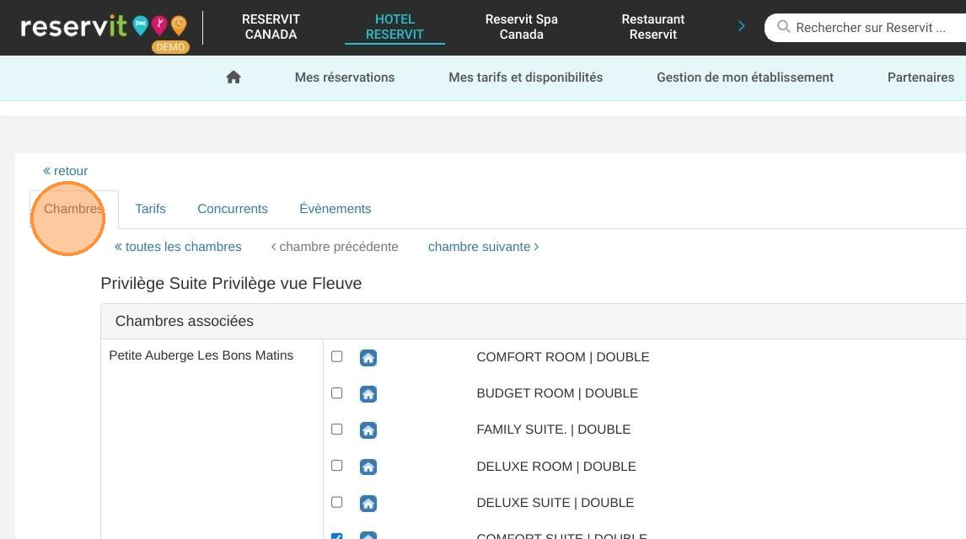
Task: Open the Tarifs tab
Action: click(150, 209)
